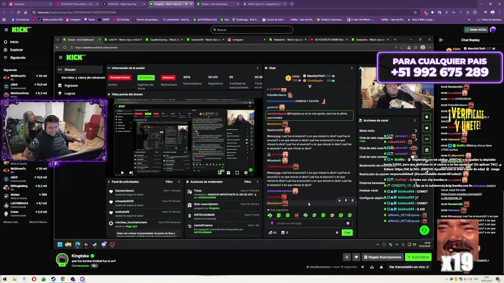This screenshot has width=504, height=283.
Task: Open the Twitch bookmark
Action: pos(89,20)
